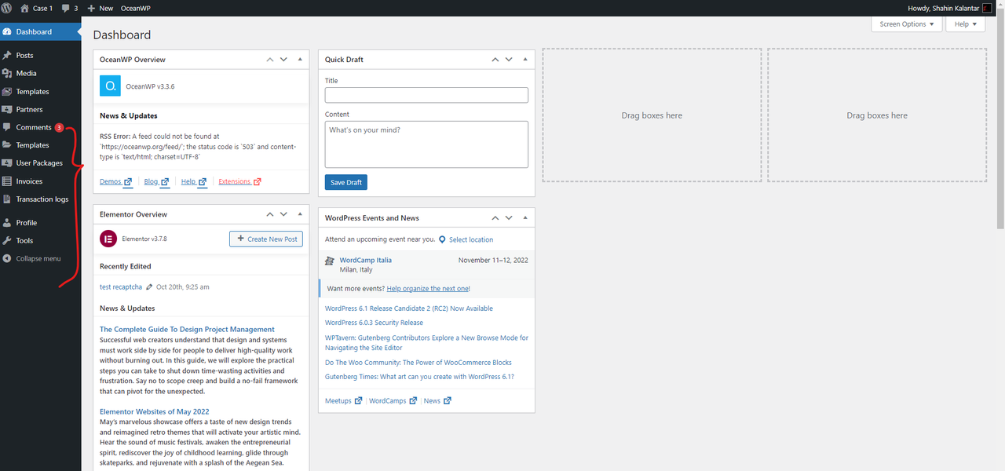Screen dimensions: 1005x471
Task: Open the OceanWP Blog link
Action: coord(157,182)
